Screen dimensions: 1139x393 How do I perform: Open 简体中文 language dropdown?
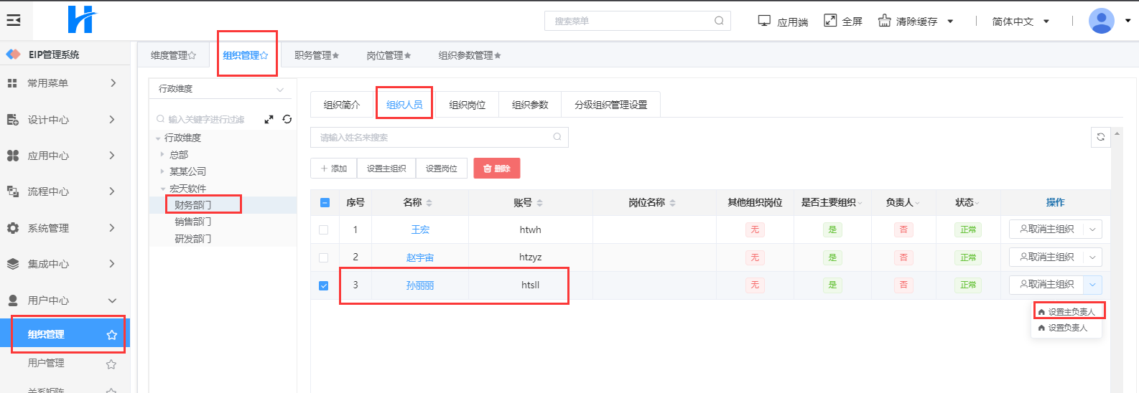1021,22
